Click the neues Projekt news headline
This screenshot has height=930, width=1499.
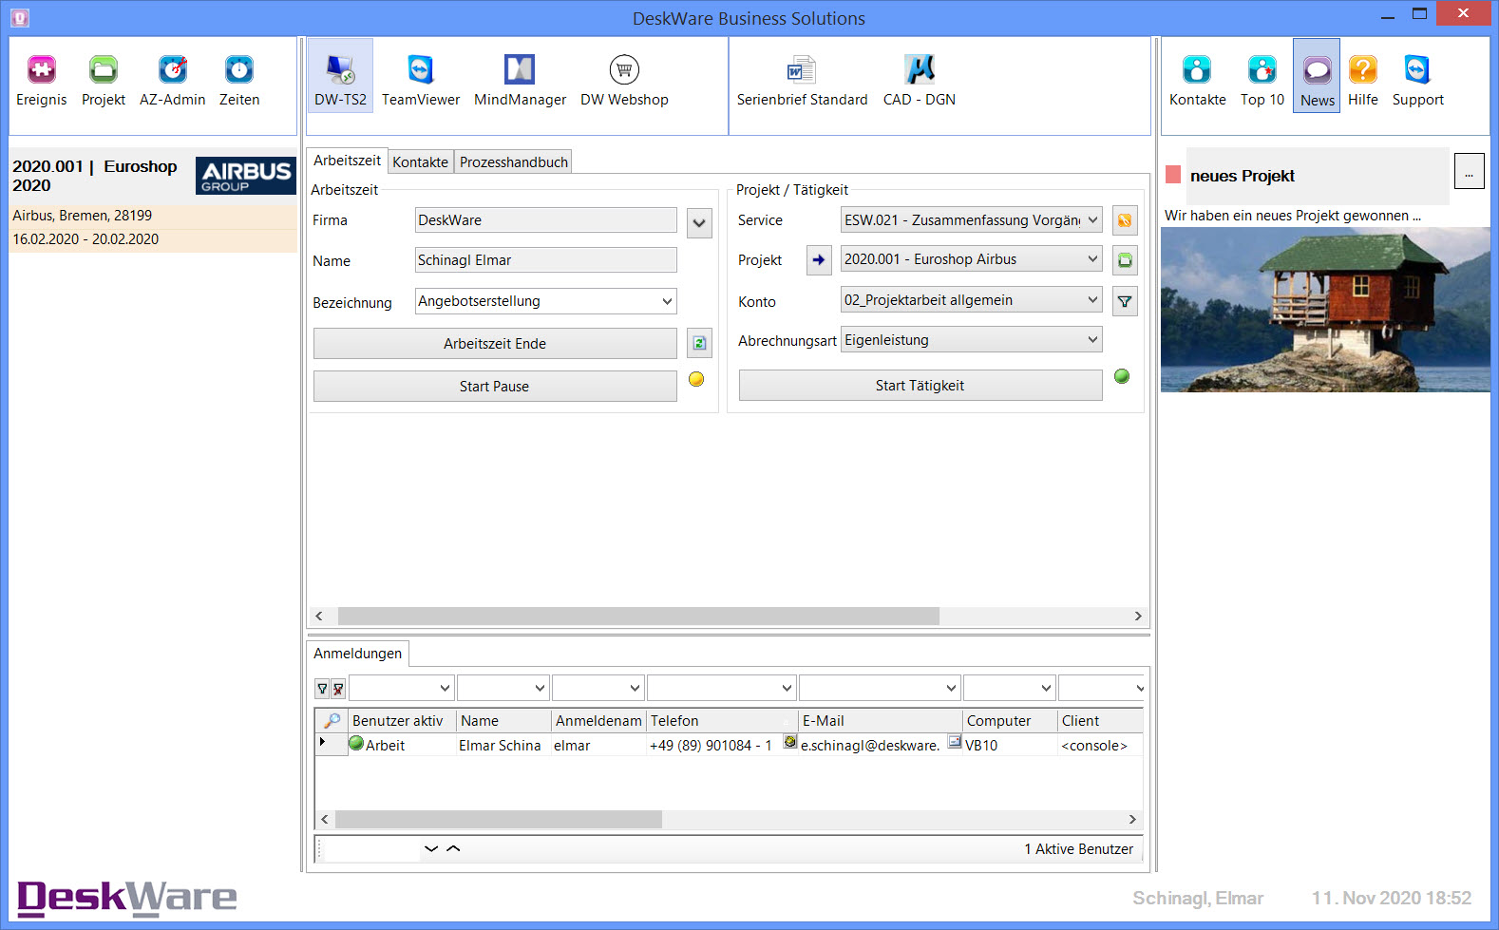pyautogui.click(x=1243, y=176)
